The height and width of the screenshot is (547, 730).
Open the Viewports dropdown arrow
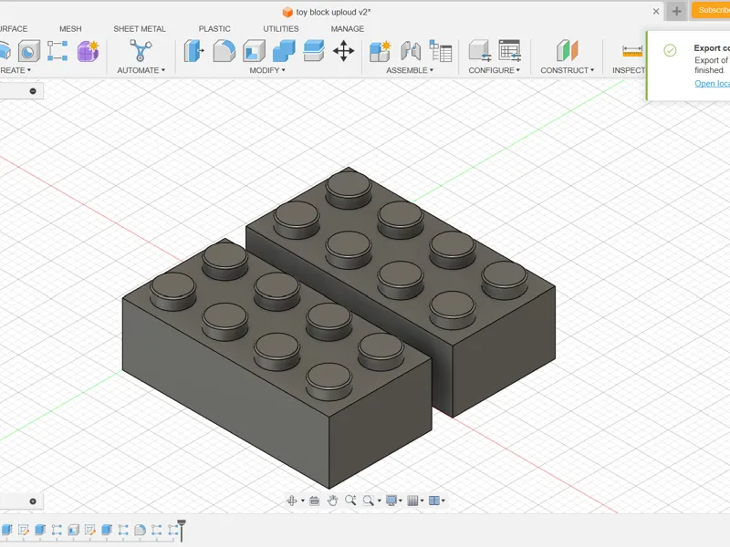click(443, 501)
